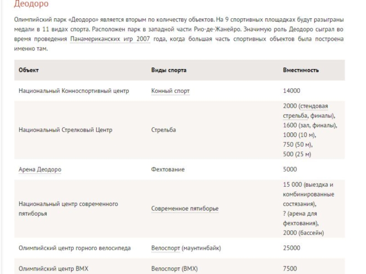Click the Объект column header
366x274 pixels.
coord(29,70)
